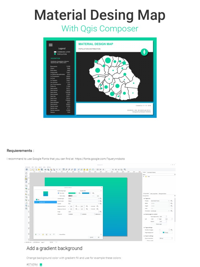This screenshot has height=267, width=200.
Task: Collapse the Page settings section
Action: click(x=144, y=227)
